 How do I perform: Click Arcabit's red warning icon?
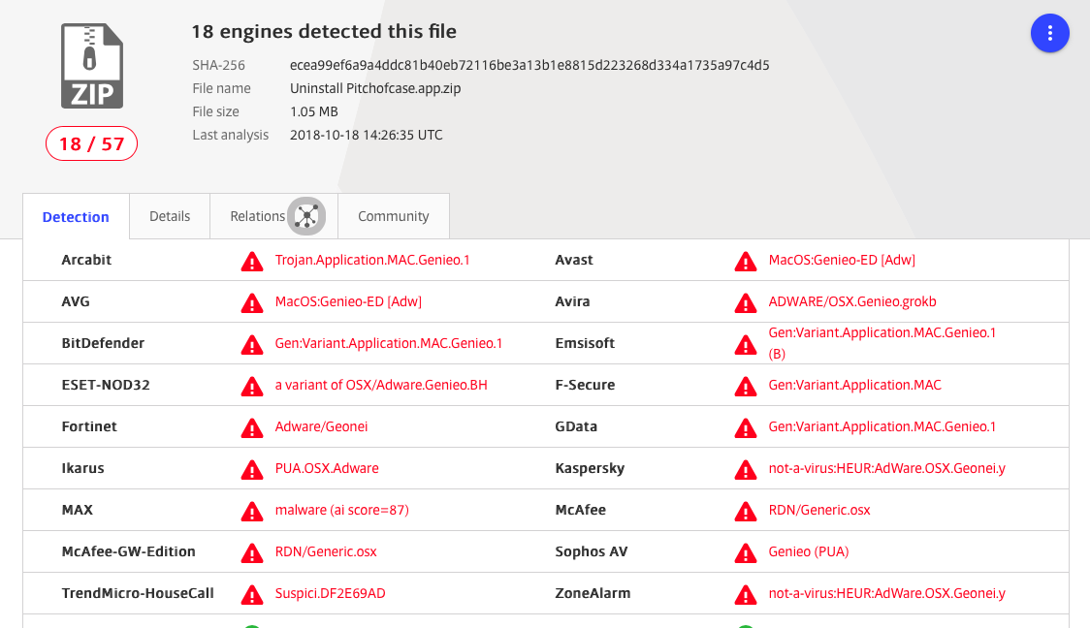(252, 261)
